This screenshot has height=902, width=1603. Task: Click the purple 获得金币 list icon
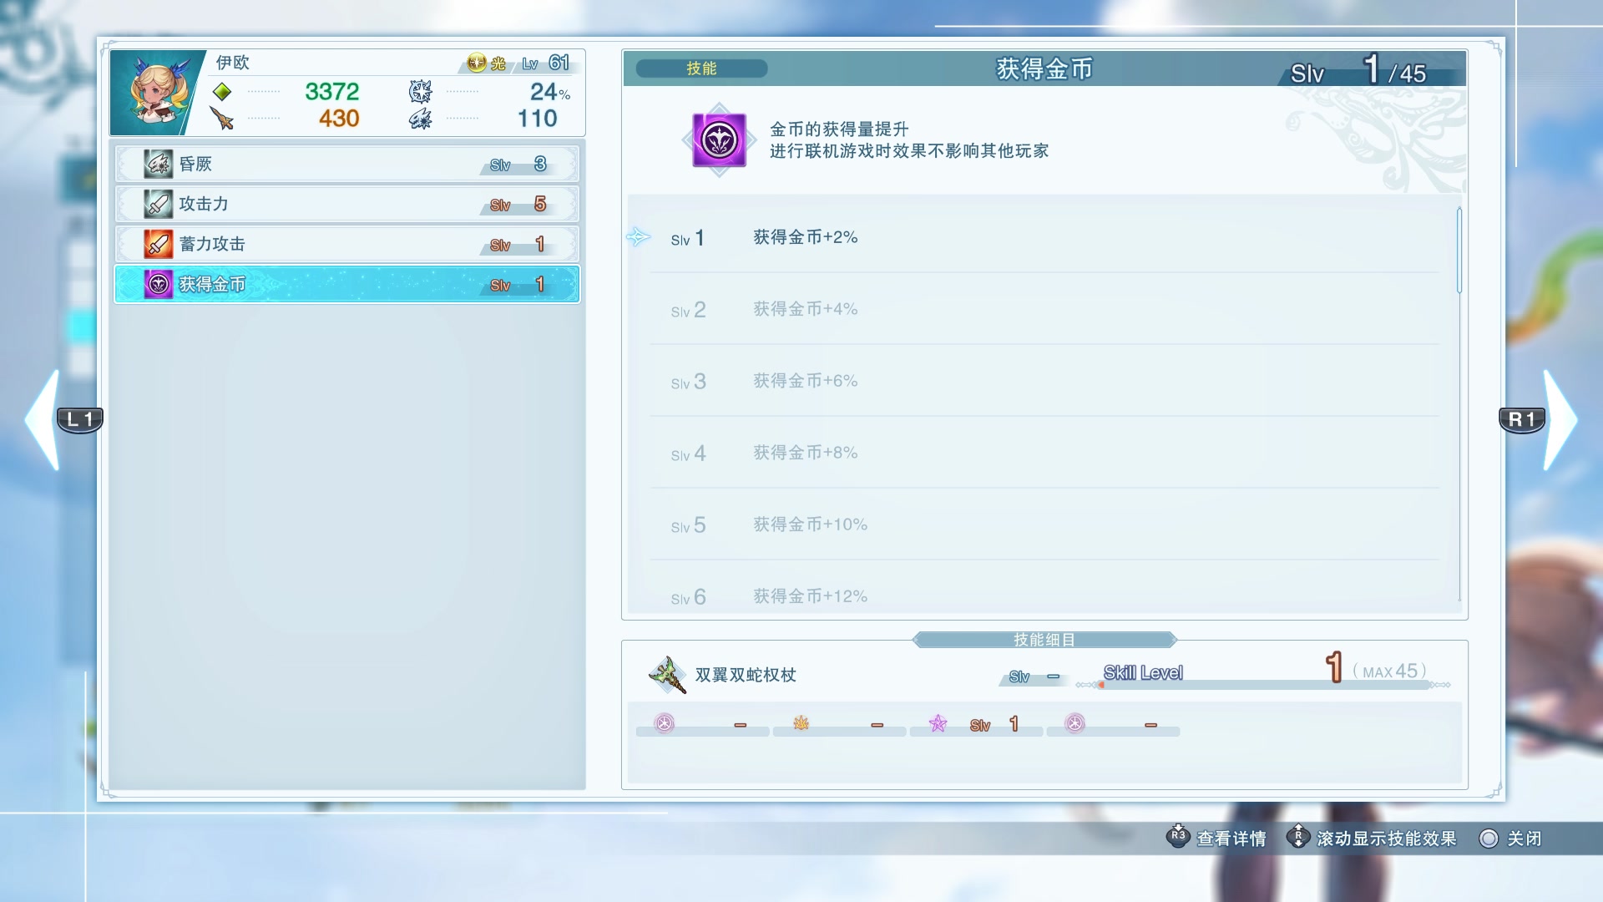[158, 284]
